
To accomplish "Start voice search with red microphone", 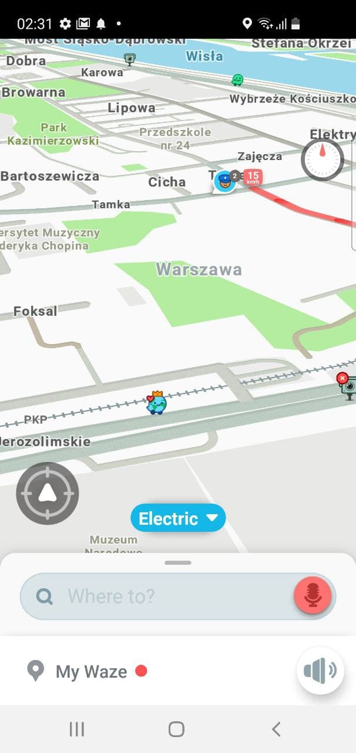I will tap(313, 595).
